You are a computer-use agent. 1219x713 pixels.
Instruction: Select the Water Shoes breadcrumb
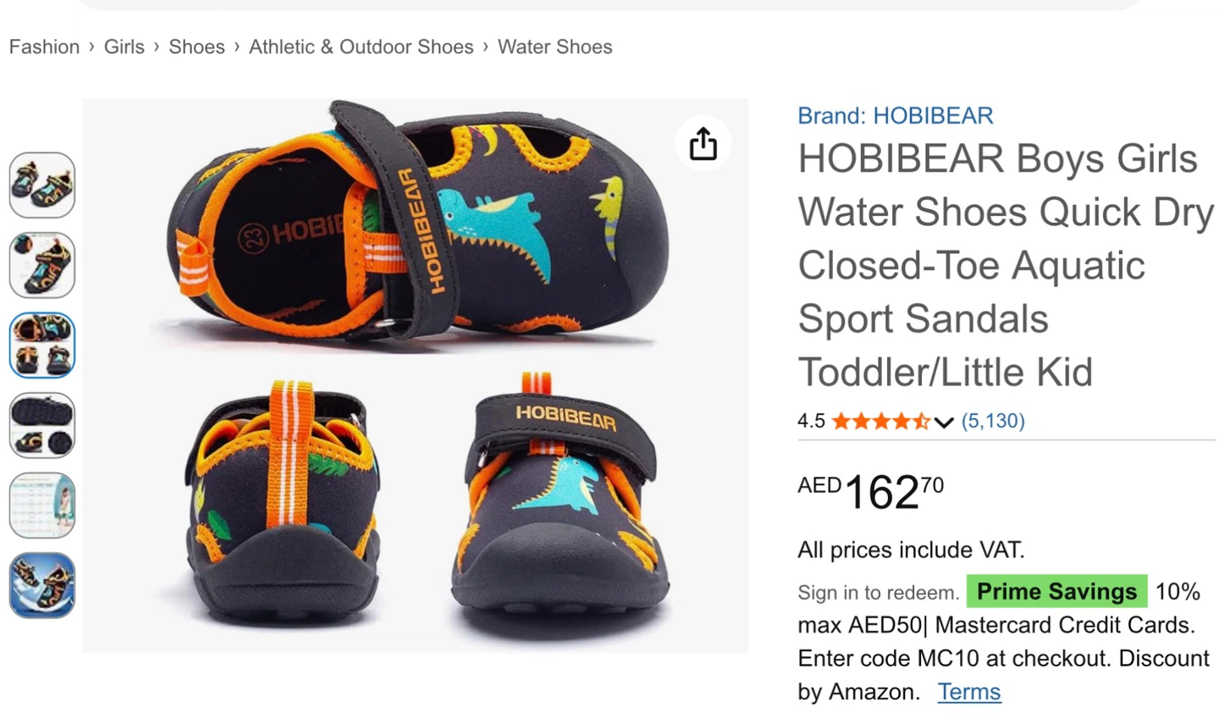coord(554,47)
